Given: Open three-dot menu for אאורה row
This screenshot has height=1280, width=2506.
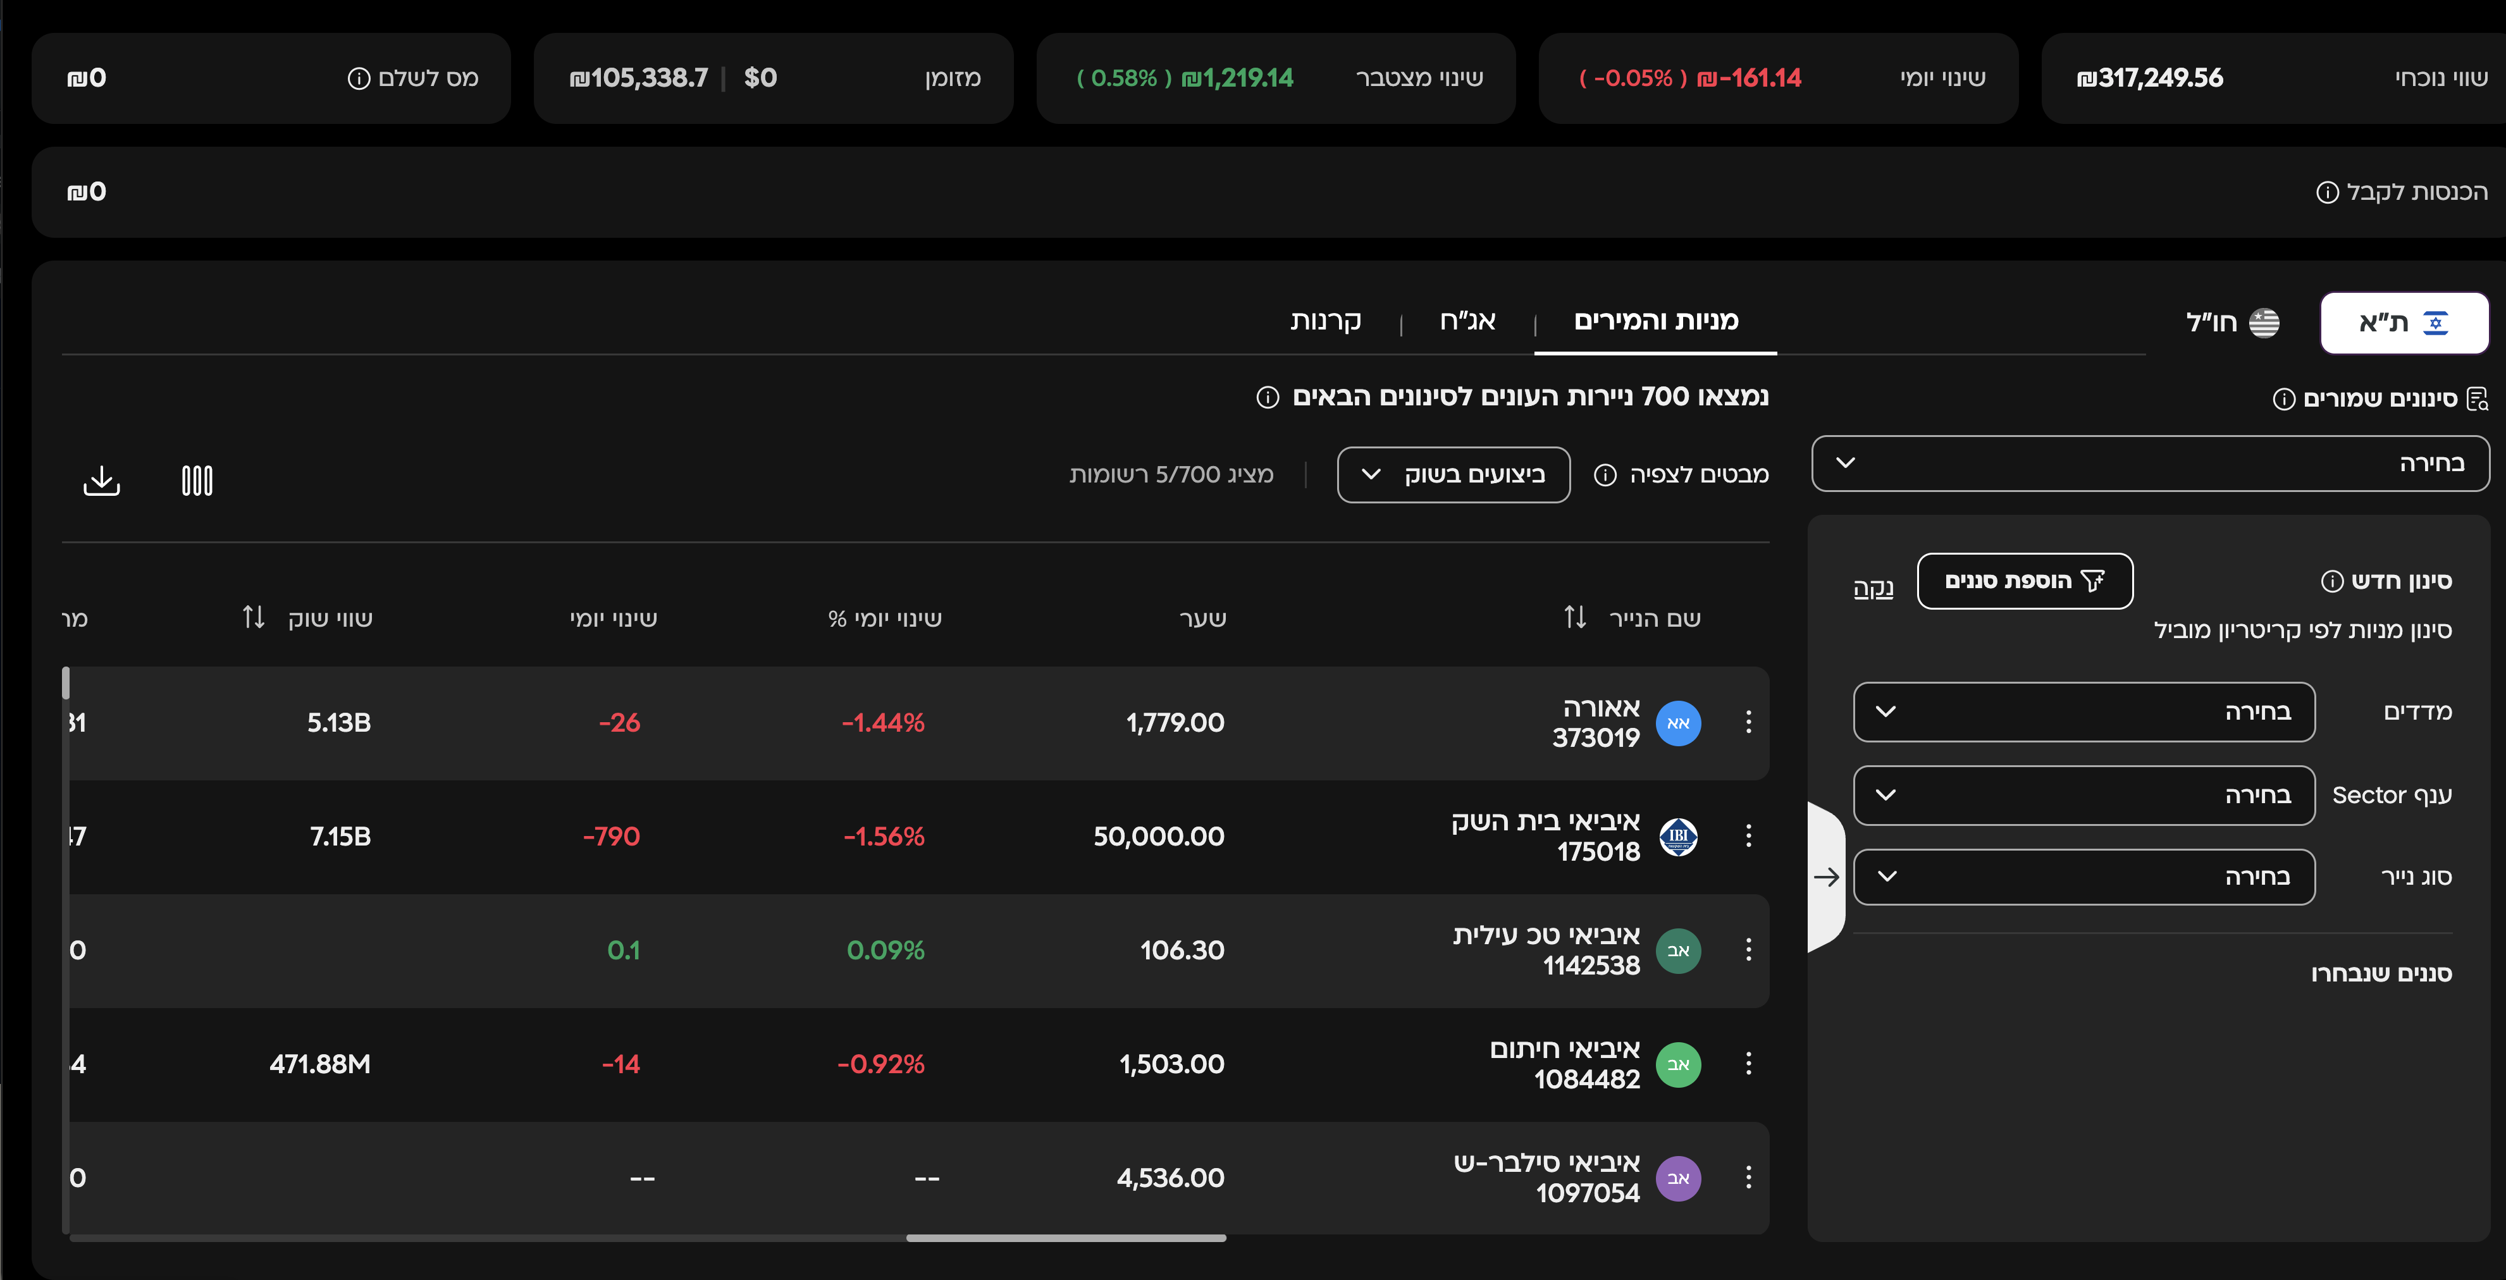Looking at the screenshot, I should tap(1748, 722).
